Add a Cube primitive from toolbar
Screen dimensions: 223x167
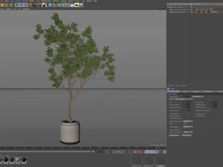[50, 5]
